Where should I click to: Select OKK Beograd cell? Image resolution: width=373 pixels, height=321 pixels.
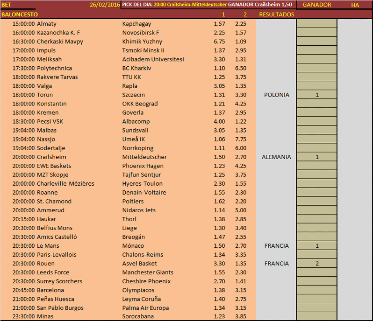[x=140, y=104]
